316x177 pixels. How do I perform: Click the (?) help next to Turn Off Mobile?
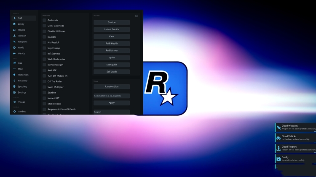[66, 75]
